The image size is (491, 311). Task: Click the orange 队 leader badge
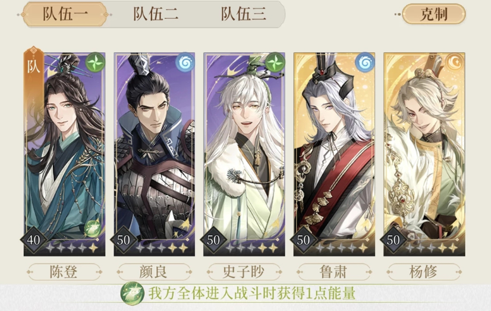pos(33,66)
